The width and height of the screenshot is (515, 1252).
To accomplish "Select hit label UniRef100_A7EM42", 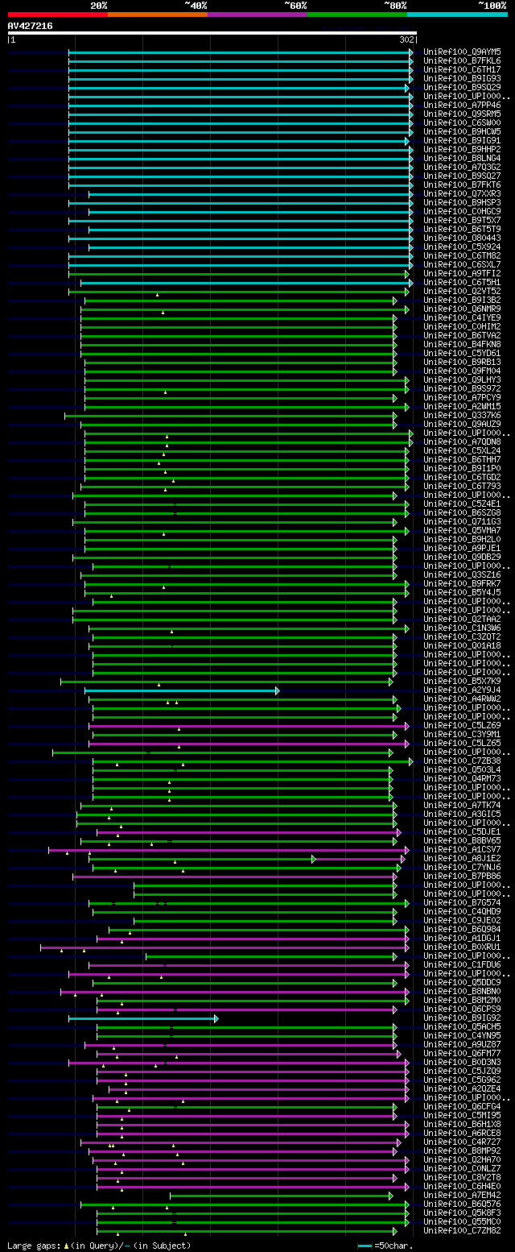I will point(463,1195).
